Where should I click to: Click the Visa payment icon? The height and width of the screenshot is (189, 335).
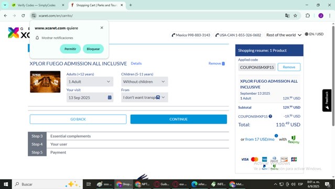(x=245, y=159)
